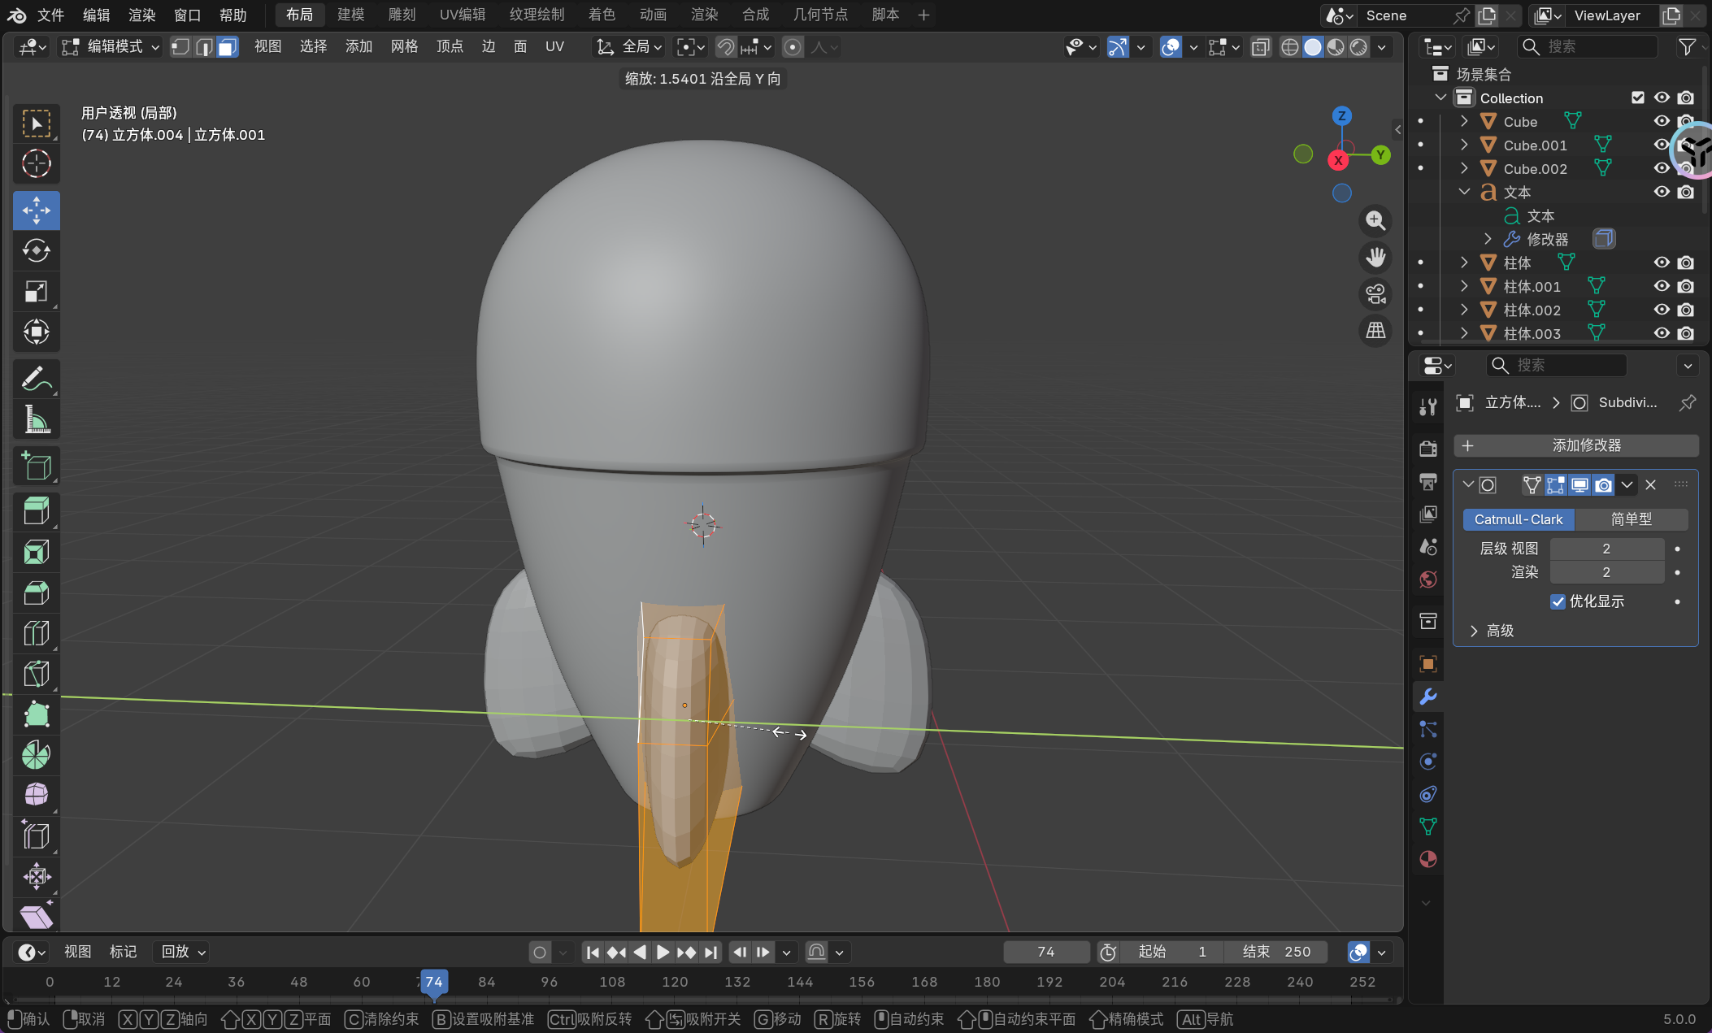The width and height of the screenshot is (1712, 1033).
Task: Open the Material properties tab
Action: tap(1427, 859)
